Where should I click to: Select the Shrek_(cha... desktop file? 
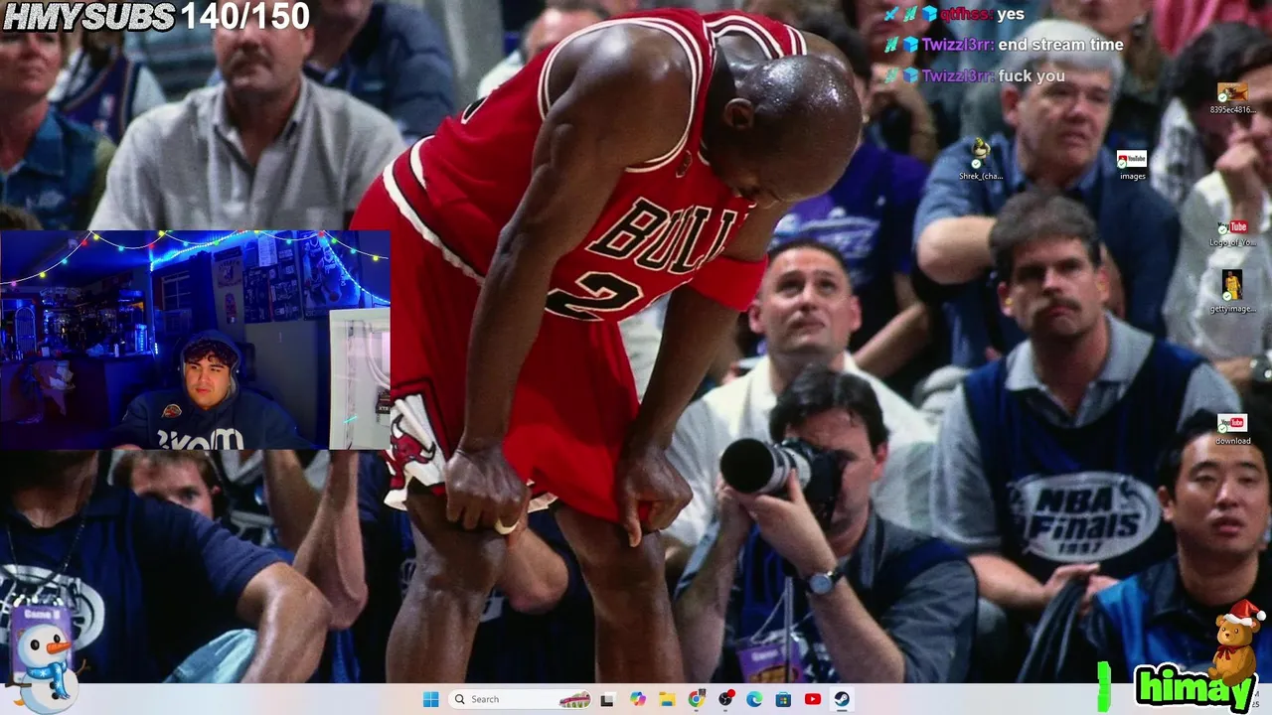click(981, 160)
